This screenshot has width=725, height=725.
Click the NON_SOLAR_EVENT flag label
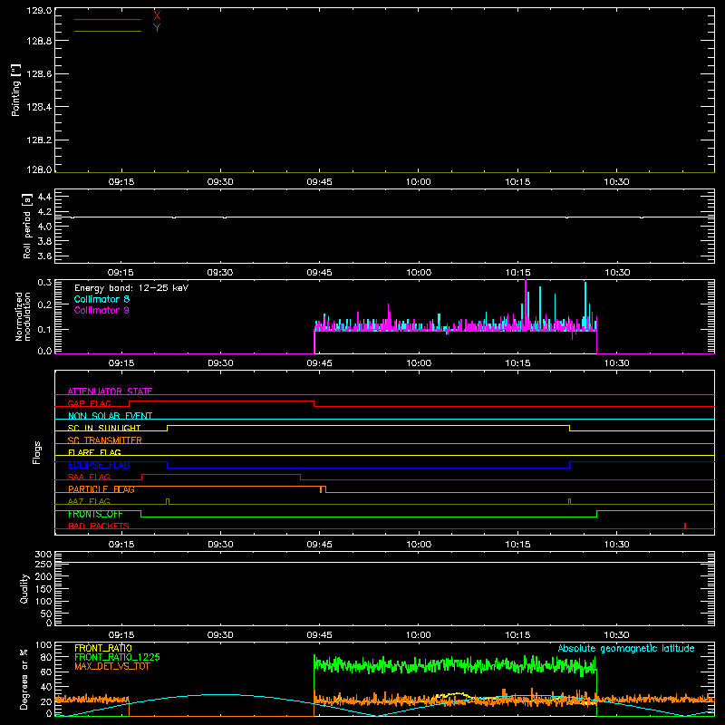[110, 416]
